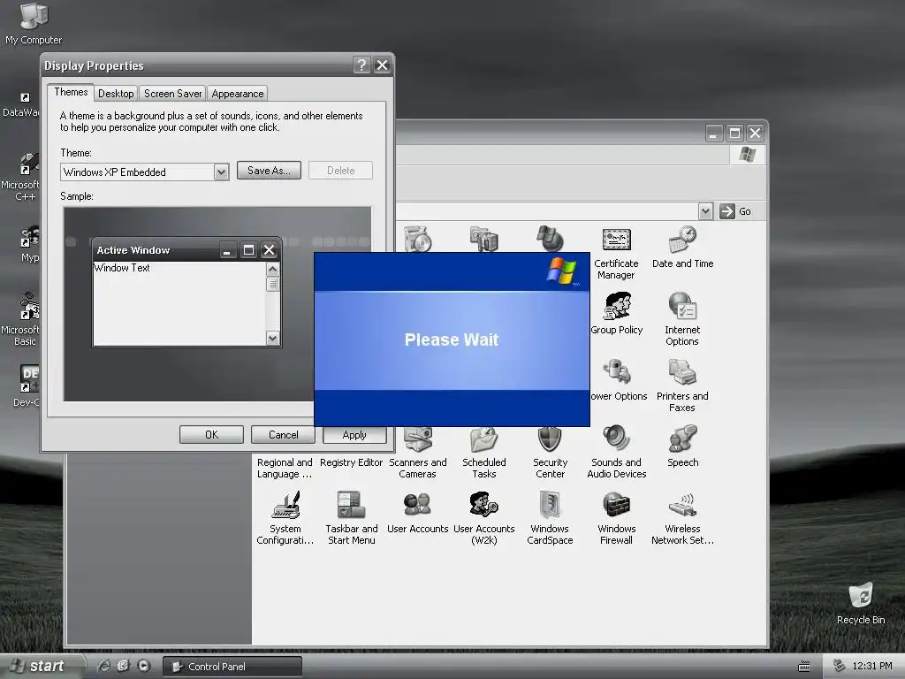
Task: Open the Windows CardSpace icon
Action: [550, 505]
